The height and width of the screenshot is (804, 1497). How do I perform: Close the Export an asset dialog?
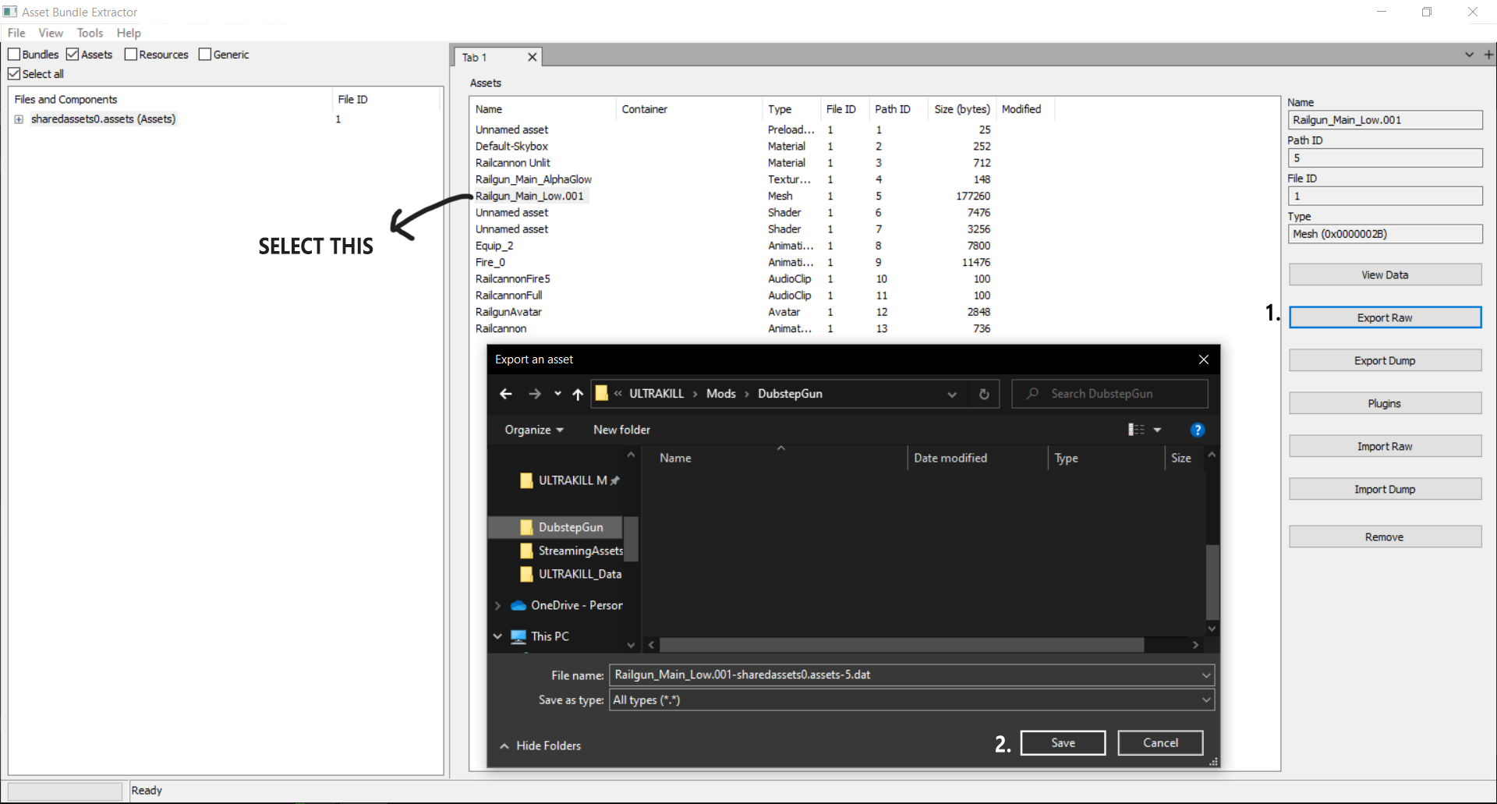pos(1204,359)
